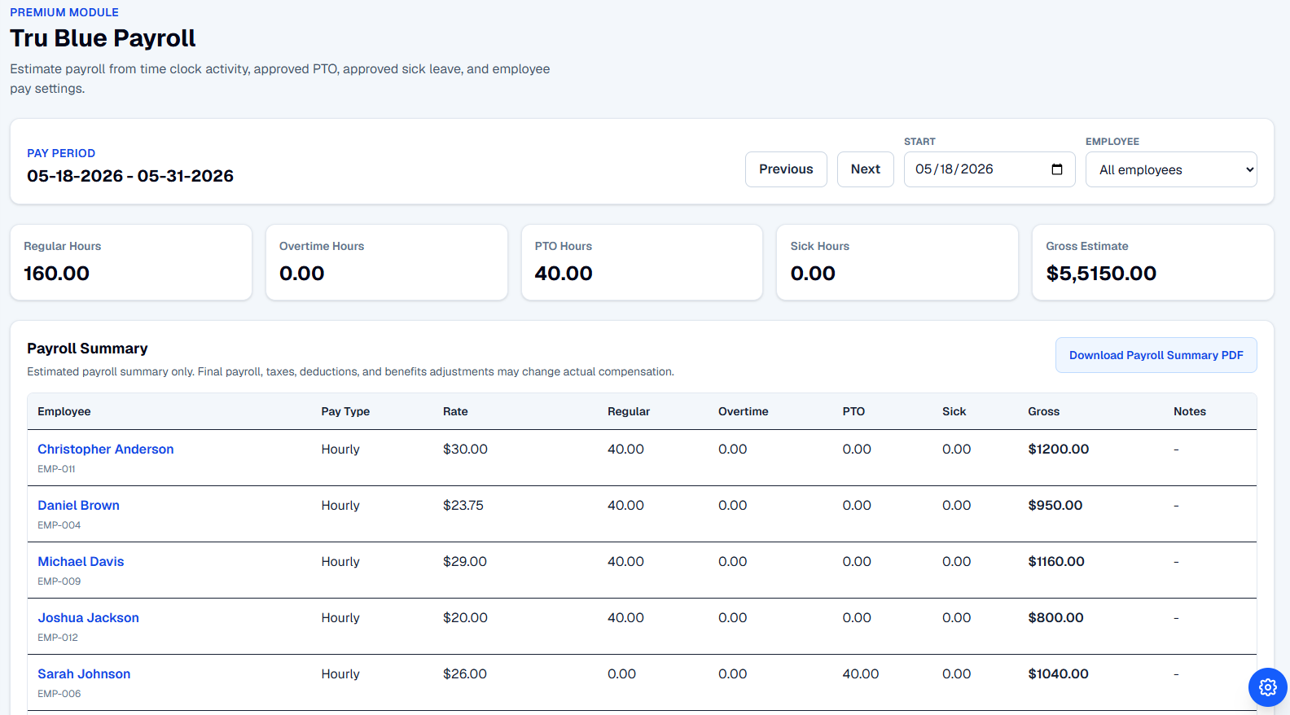Go to the Previous pay period
Viewport: 1290px width, 715px height.
tap(786, 169)
